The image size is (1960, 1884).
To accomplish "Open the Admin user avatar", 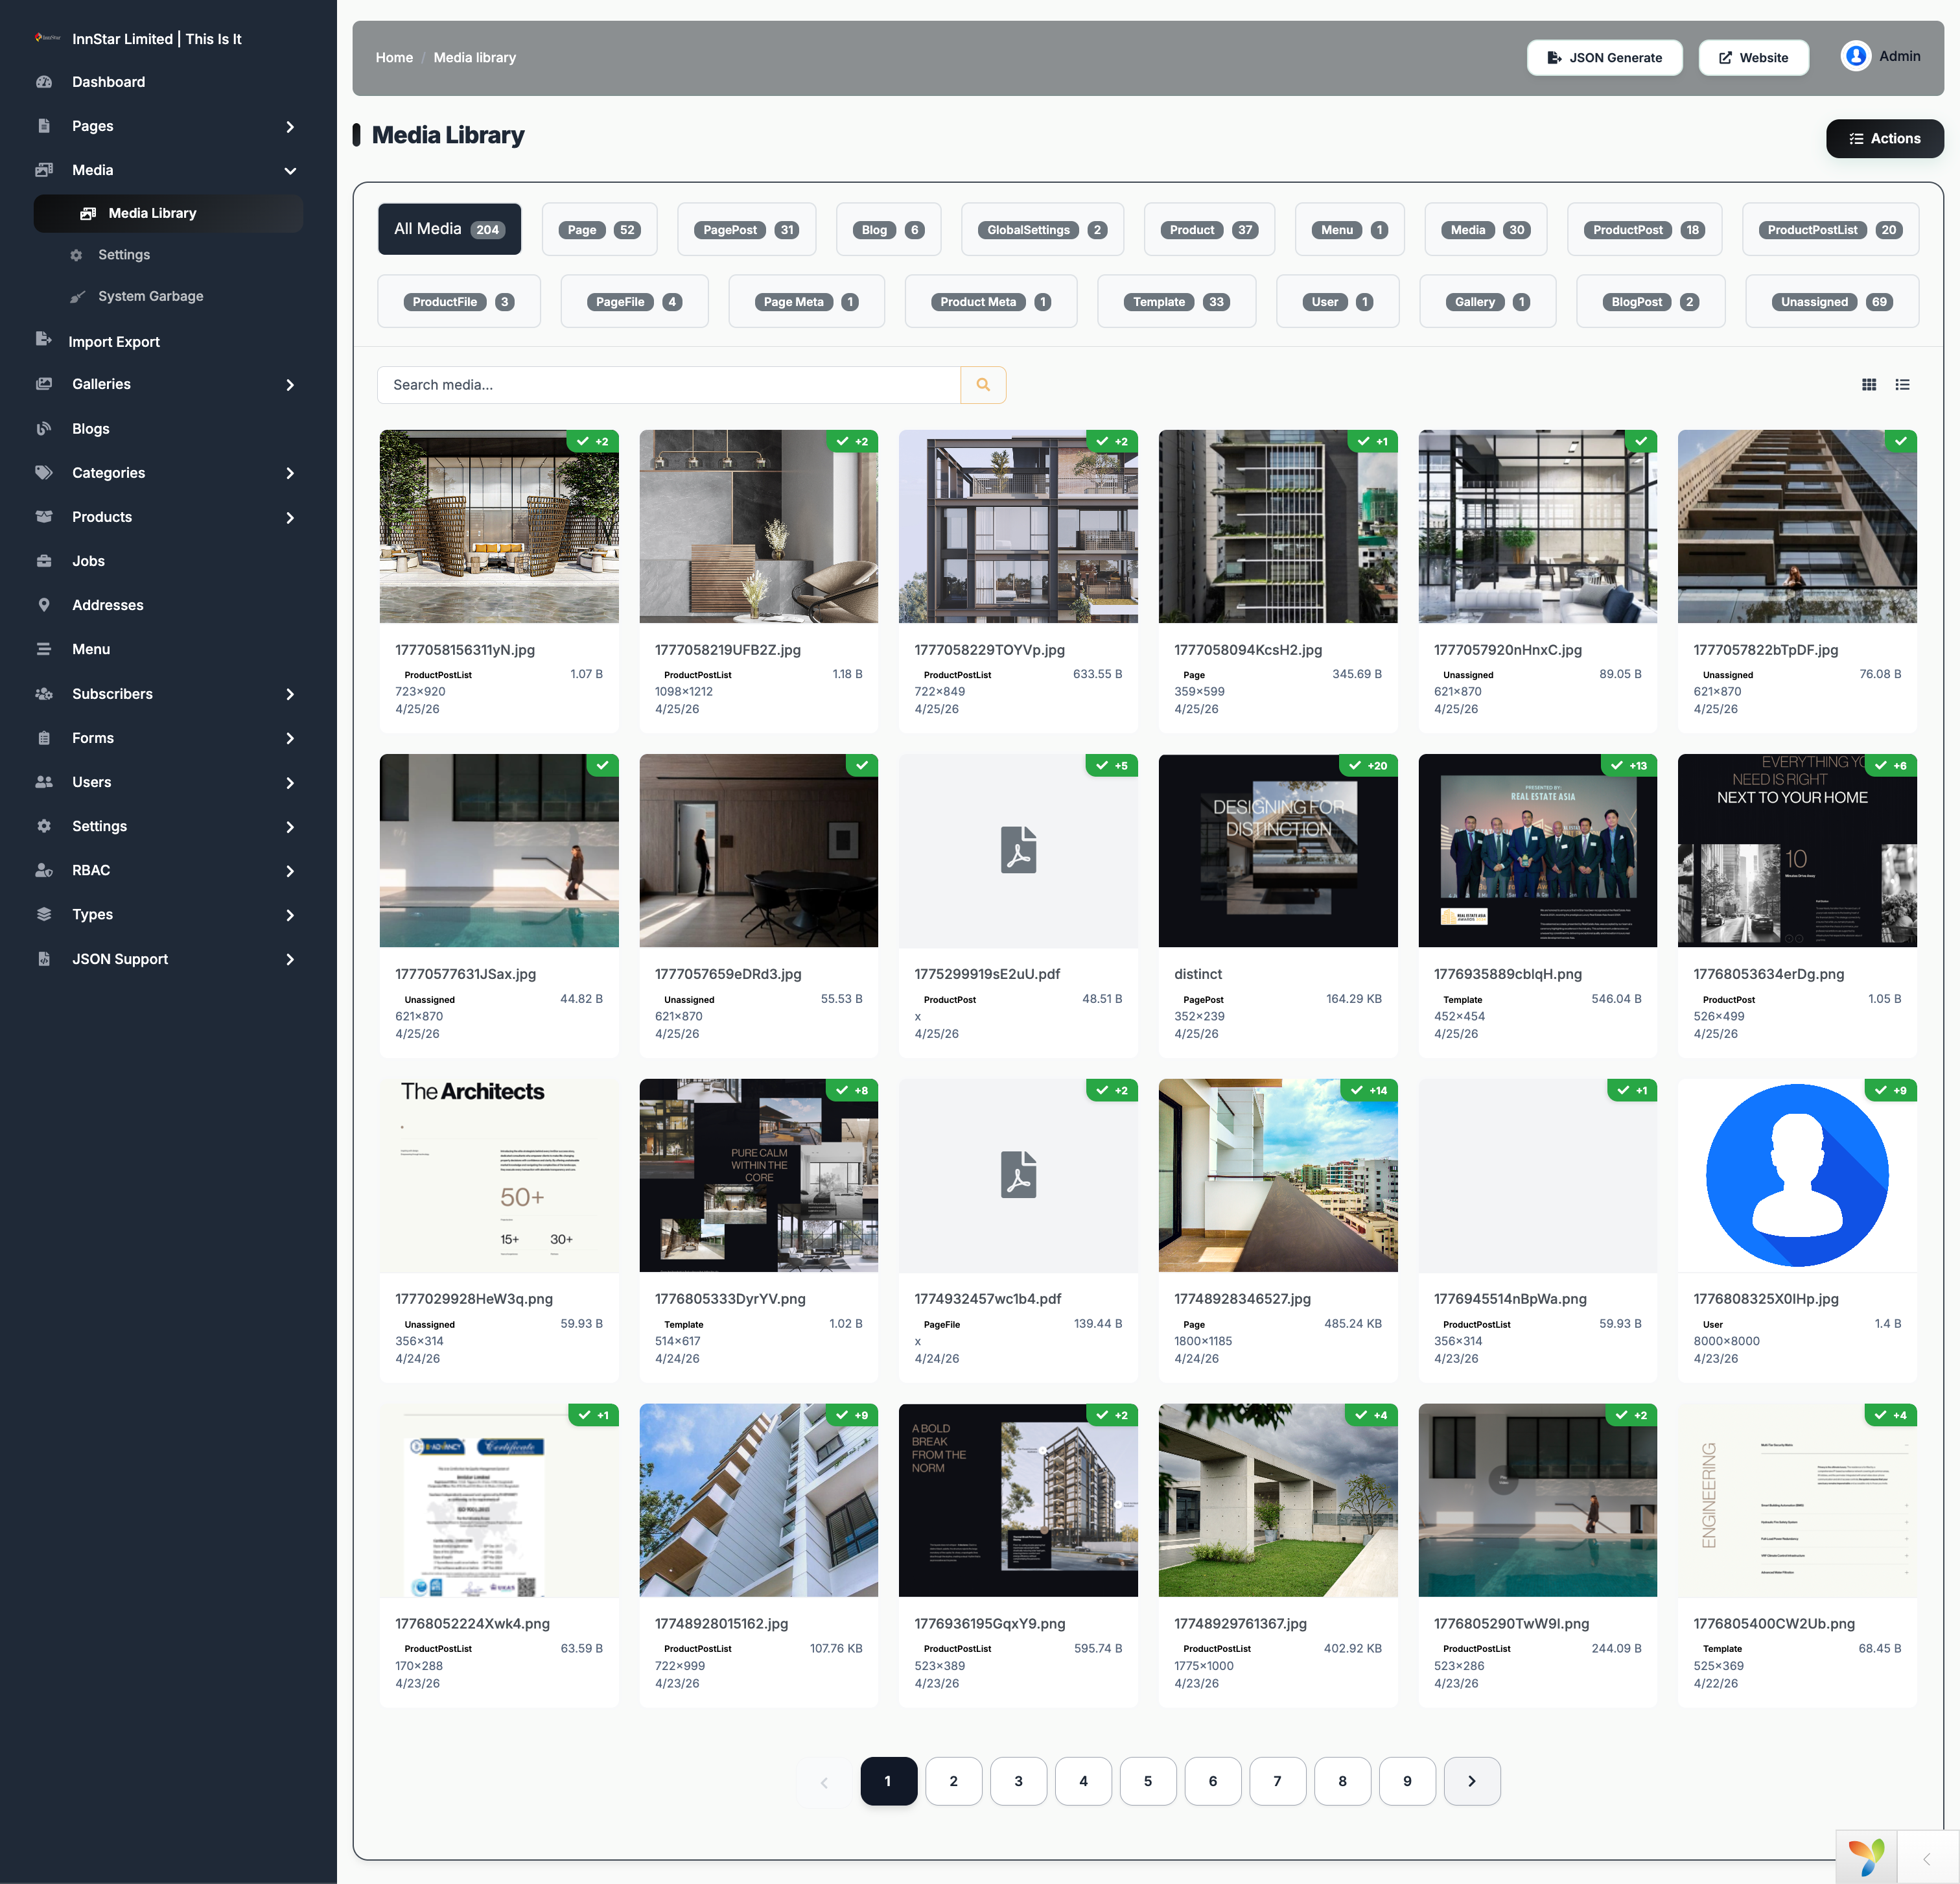I will pos(1855,56).
